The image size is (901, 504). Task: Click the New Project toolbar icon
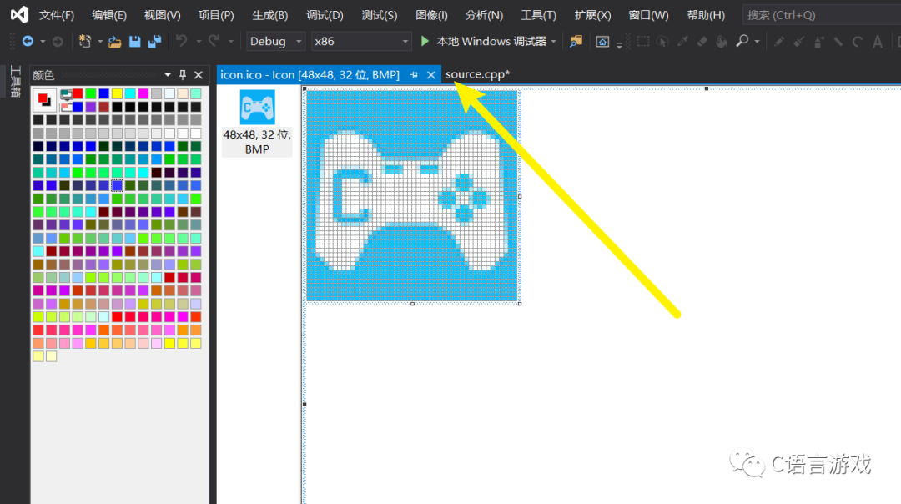tap(85, 42)
